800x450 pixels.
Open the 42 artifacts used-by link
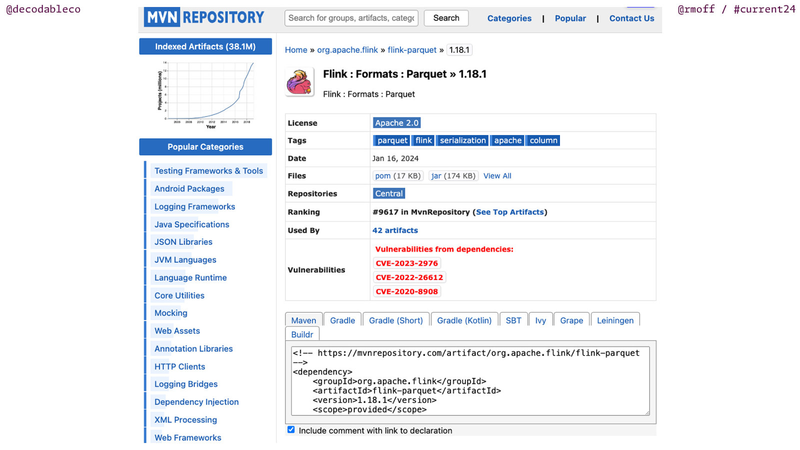[395, 230]
